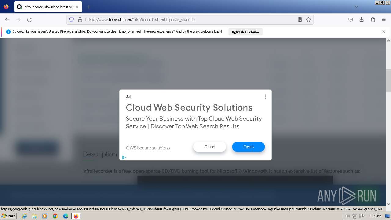The height and width of the screenshot is (220, 391).
Task: Launch Google Chrome from taskbar
Action: [55, 216]
